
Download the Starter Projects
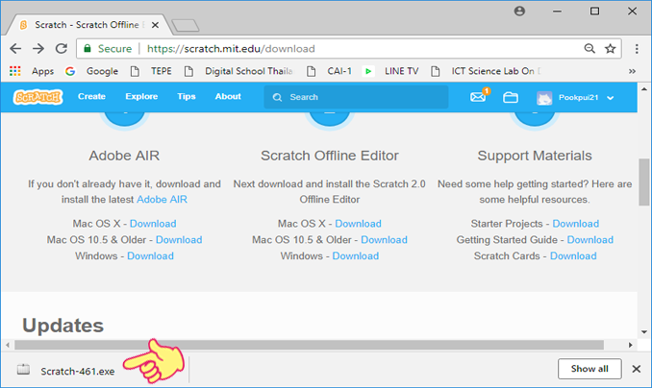point(575,224)
